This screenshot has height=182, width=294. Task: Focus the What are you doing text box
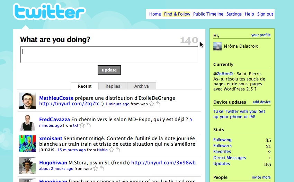click(x=109, y=55)
